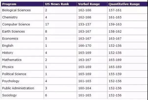148x100 pixels.
Task: Click the Computer Science program name
Action: click(x=16, y=24)
